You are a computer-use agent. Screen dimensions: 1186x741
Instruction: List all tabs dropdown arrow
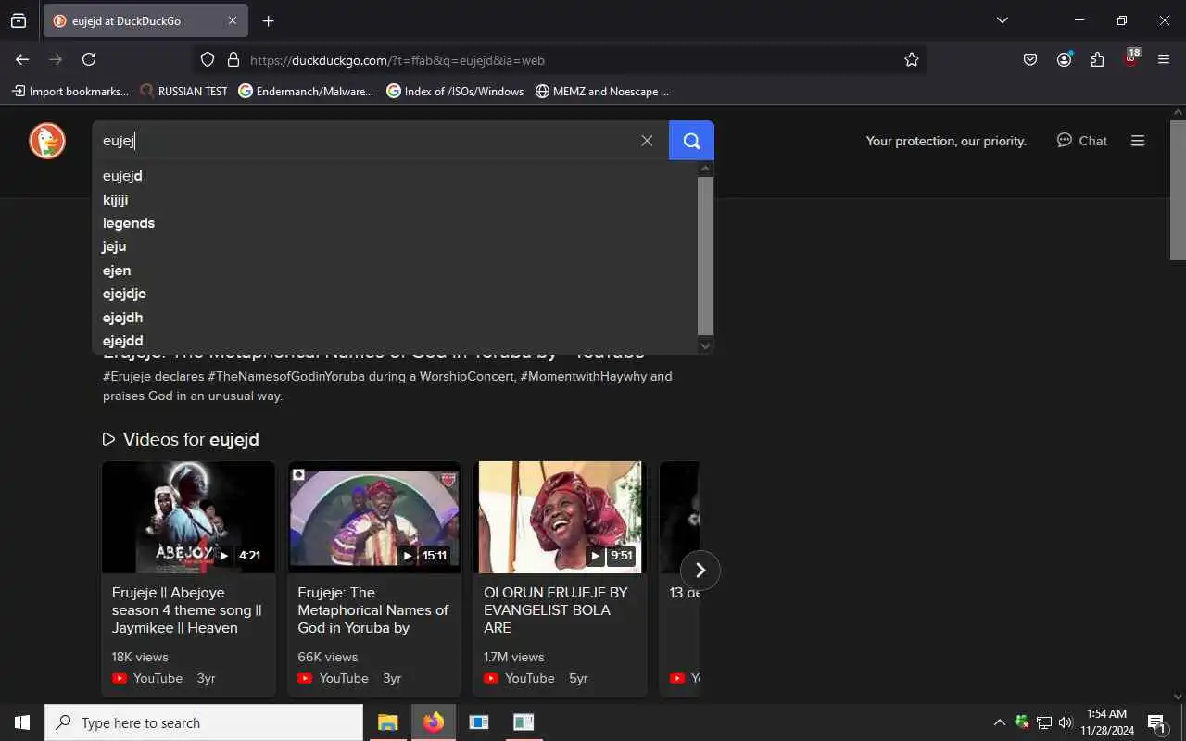(x=1002, y=20)
